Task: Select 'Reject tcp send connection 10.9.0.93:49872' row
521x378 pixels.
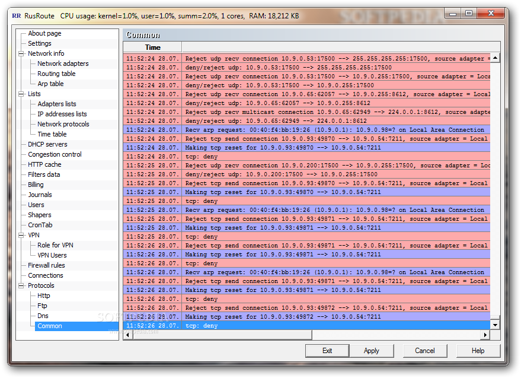Action: [306, 308]
